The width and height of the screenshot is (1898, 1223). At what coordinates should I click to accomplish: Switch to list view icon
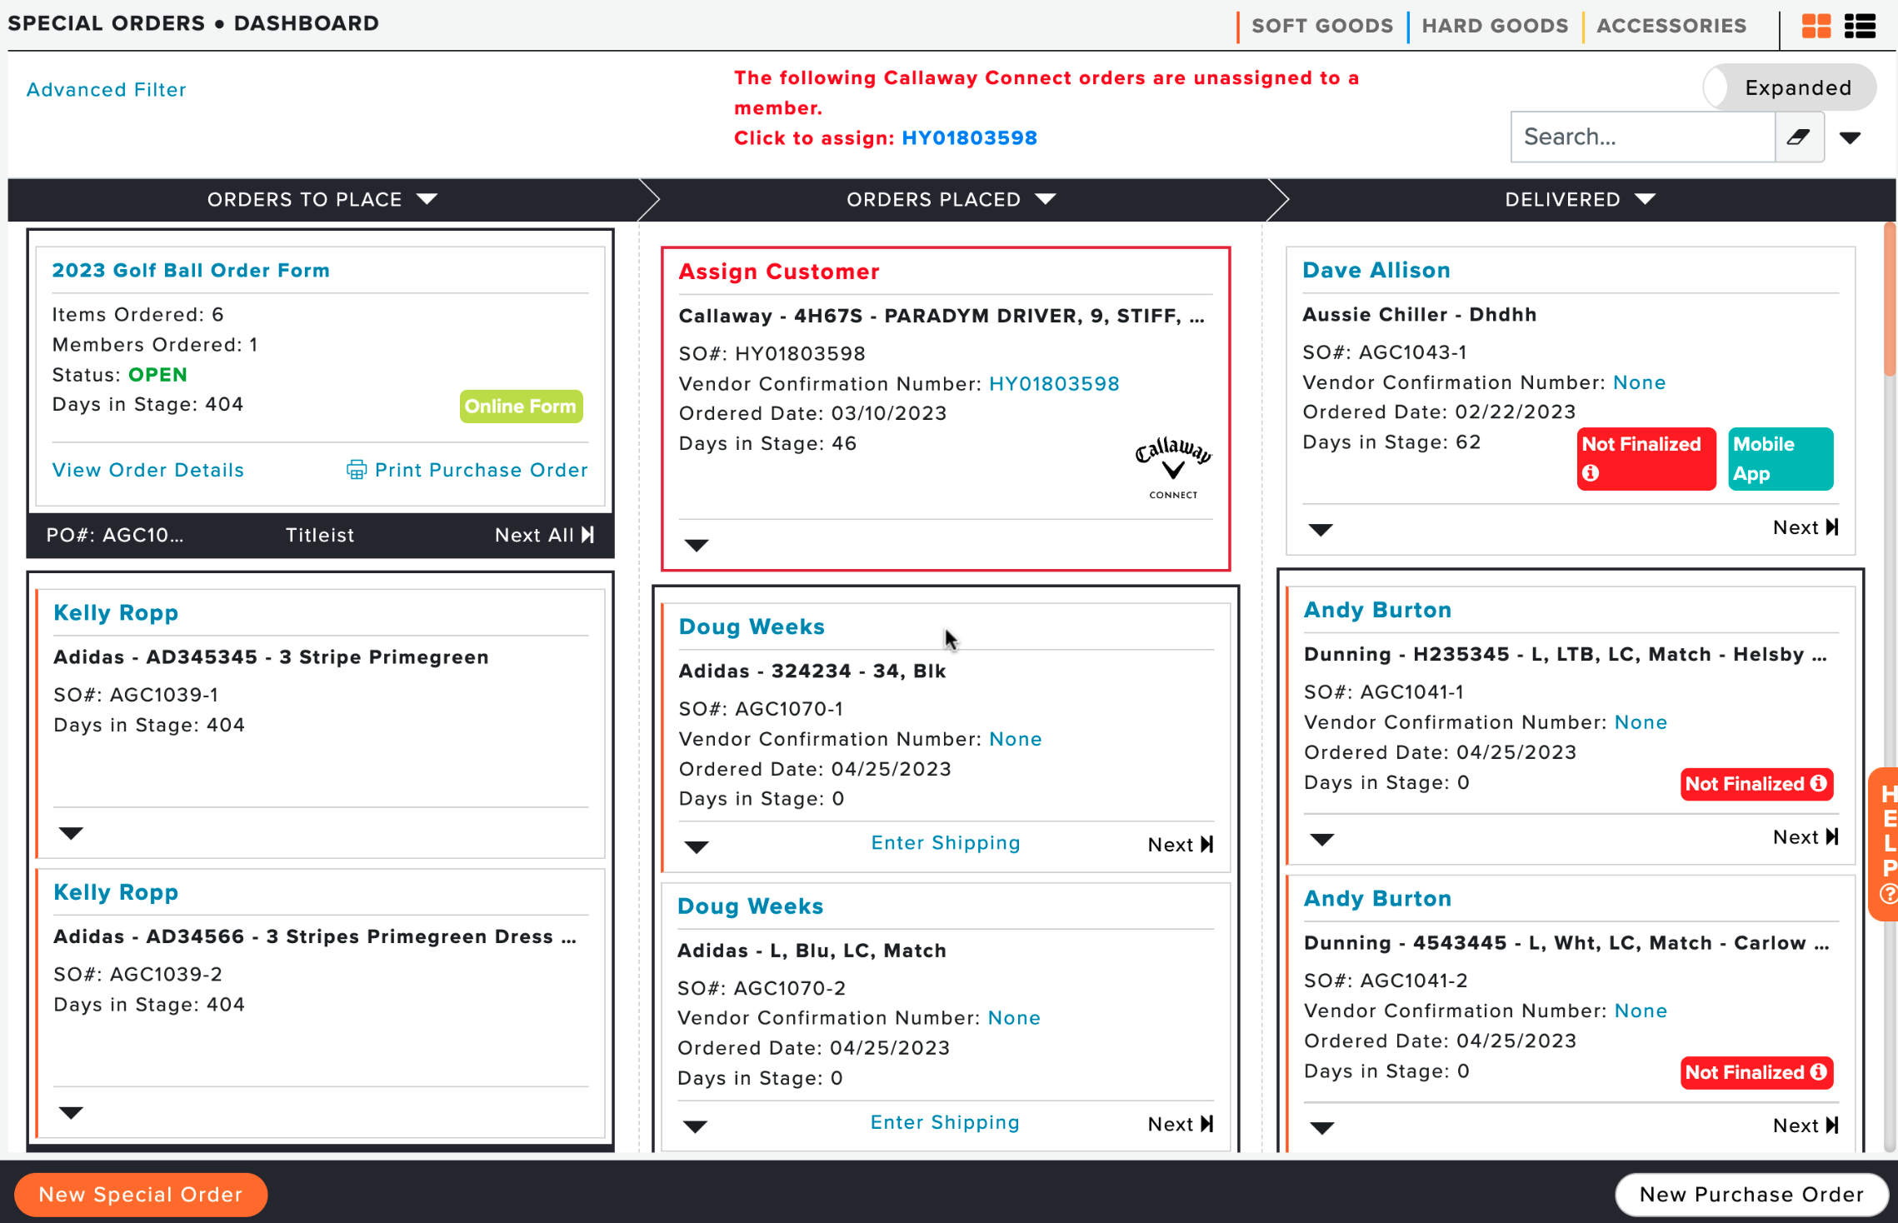pyautogui.click(x=1860, y=26)
